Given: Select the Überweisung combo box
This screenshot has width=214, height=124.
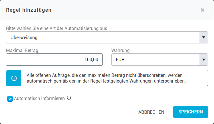Looking at the screenshot, I should point(103,37).
